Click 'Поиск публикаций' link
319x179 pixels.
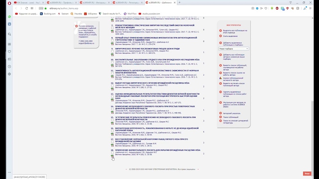pos(230,117)
